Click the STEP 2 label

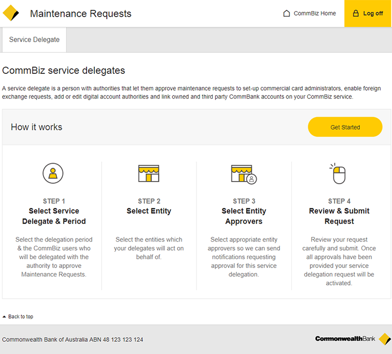[149, 201]
